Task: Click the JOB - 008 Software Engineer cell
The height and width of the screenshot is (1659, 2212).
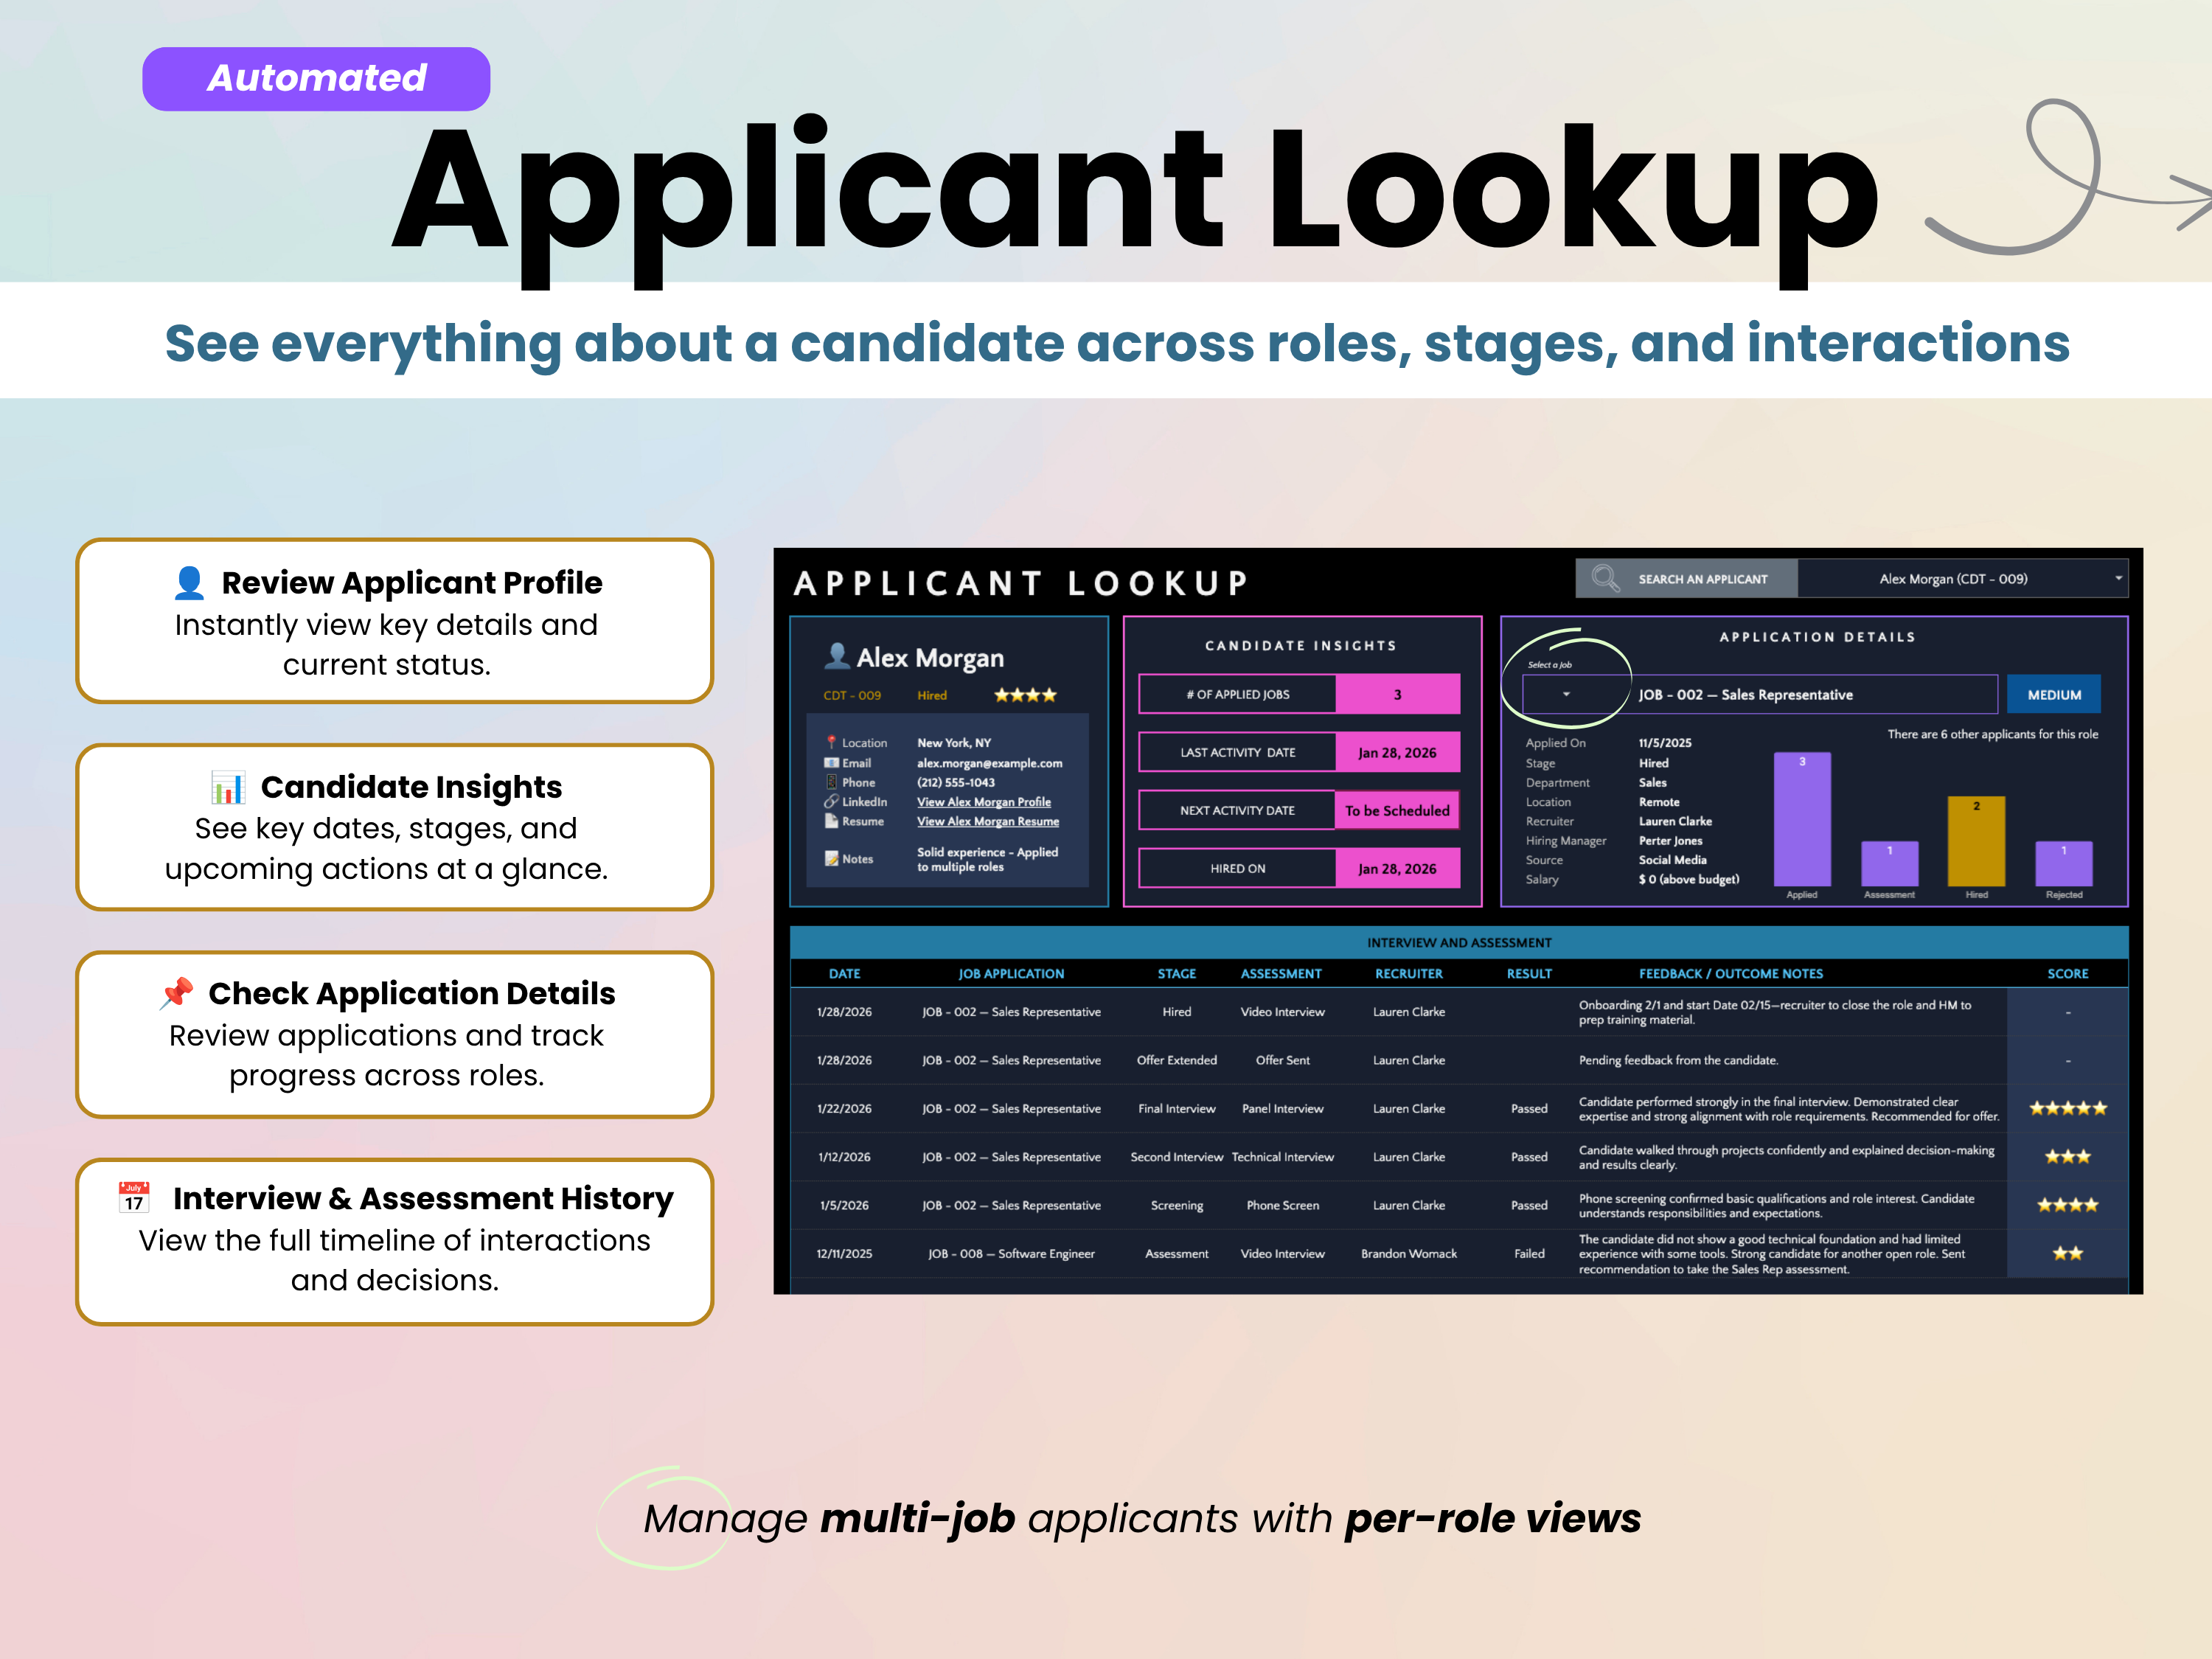Action: 1011,1253
